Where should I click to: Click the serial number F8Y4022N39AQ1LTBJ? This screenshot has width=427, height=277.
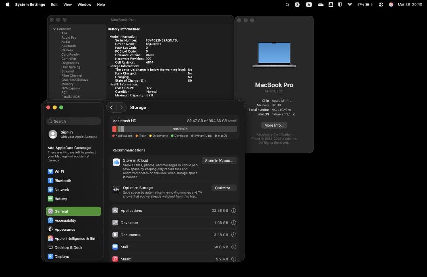pyautogui.click(x=162, y=40)
